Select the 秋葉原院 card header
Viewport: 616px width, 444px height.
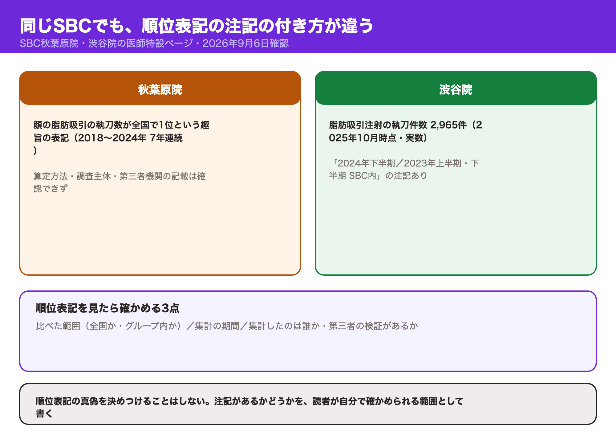pyautogui.click(x=160, y=88)
